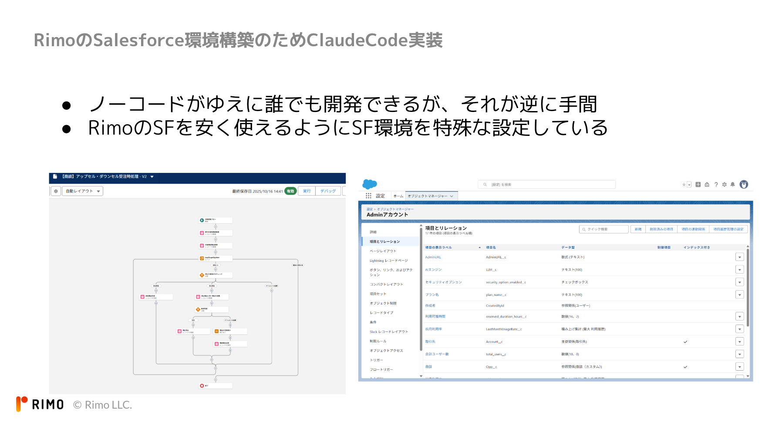Sort by 項目の表示ラベル column header
This screenshot has width=772, height=423.
pos(438,247)
